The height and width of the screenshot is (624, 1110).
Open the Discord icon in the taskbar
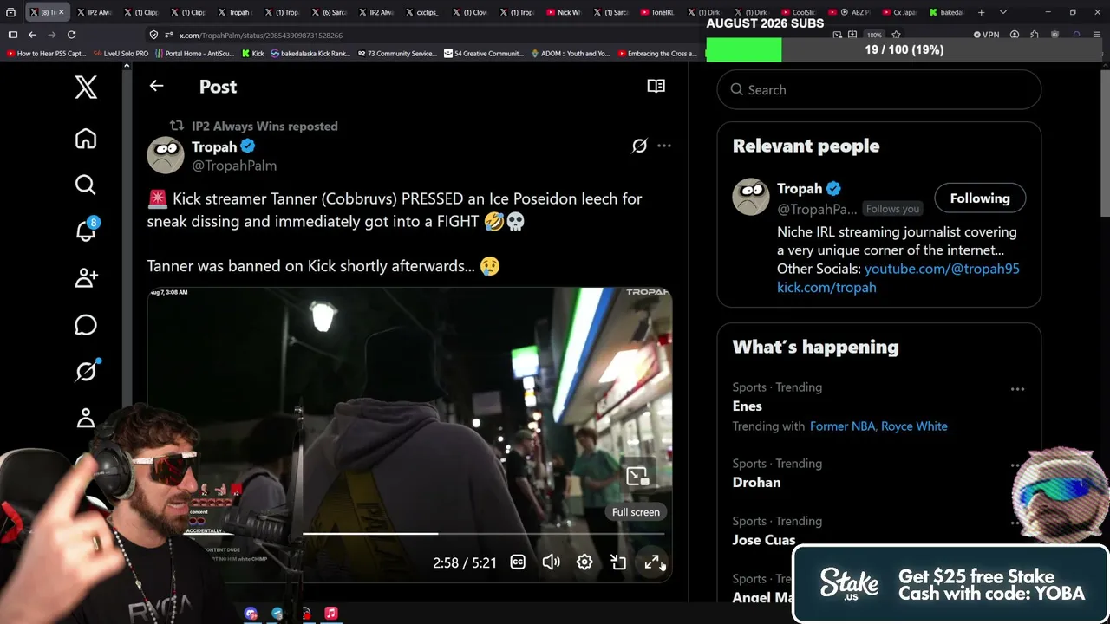point(251,614)
